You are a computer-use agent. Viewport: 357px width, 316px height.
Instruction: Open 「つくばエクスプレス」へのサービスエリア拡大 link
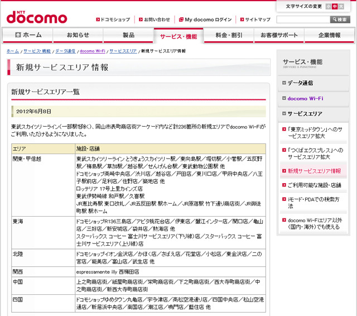[315, 154]
